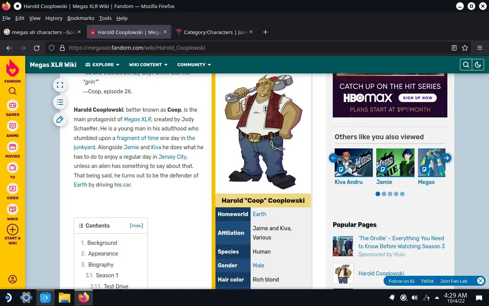Jump to Season 1 contents entry
The height and width of the screenshot is (306, 489).
pos(107,275)
